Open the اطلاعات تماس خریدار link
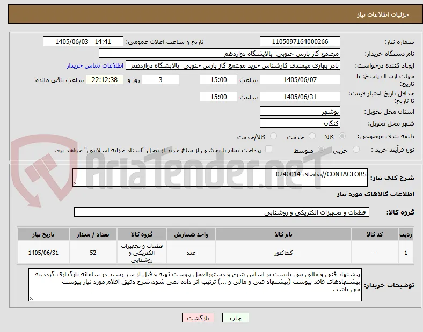This screenshot has height=332, width=423. (95, 66)
